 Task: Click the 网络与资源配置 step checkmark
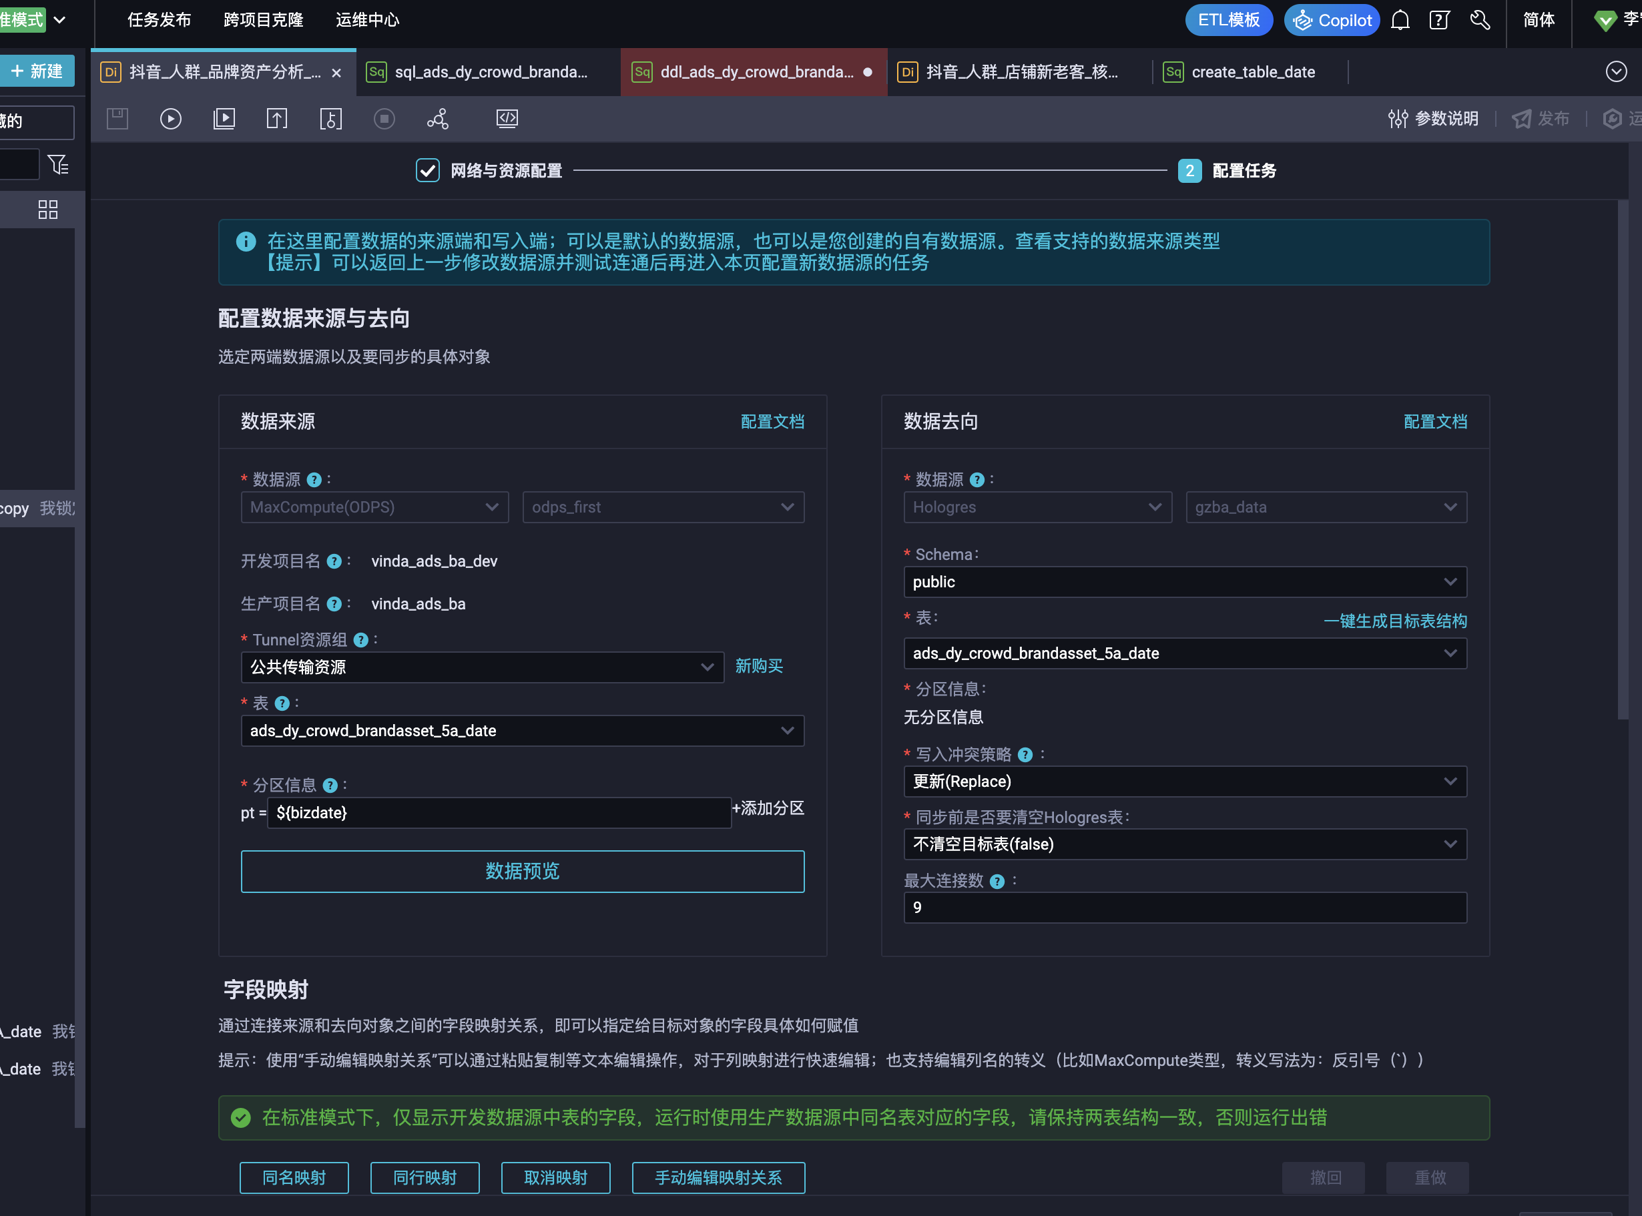coord(428,171)
